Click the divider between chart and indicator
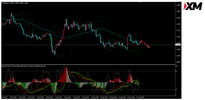 [88, 65]
